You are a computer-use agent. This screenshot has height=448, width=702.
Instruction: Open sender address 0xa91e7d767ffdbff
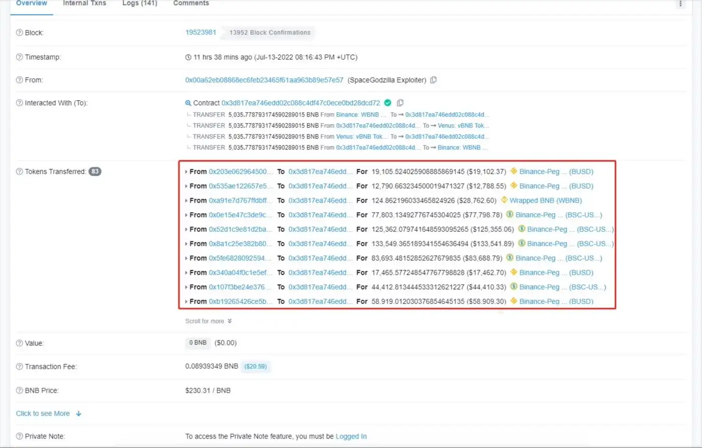click(241, 200)
